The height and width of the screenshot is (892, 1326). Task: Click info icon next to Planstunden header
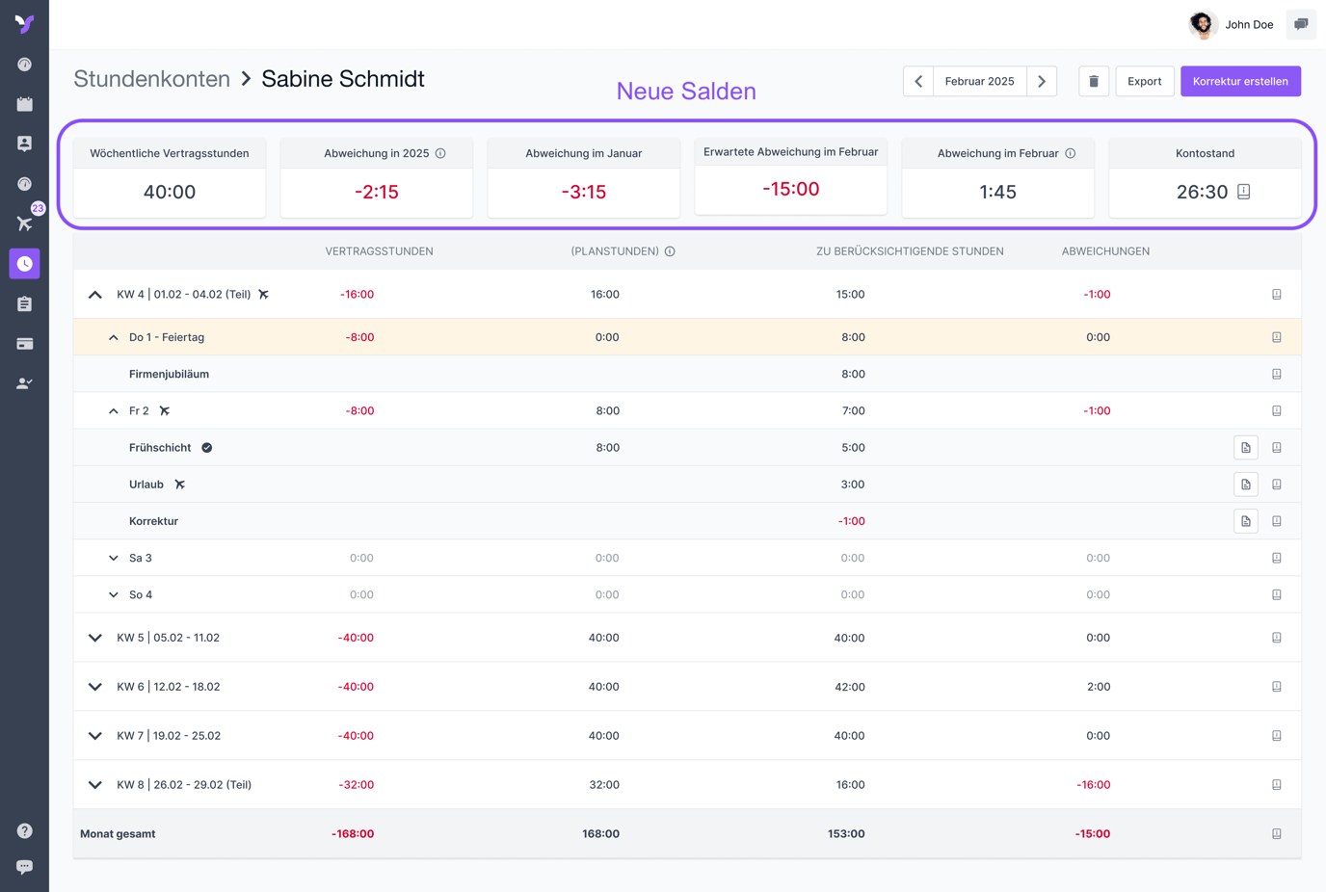(x=670, y=251)
